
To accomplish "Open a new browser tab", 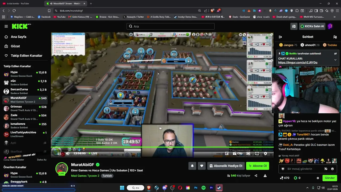I will click(x=91, y=3).
